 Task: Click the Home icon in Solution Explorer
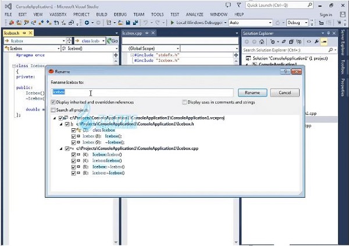click(x=262, y=42)
